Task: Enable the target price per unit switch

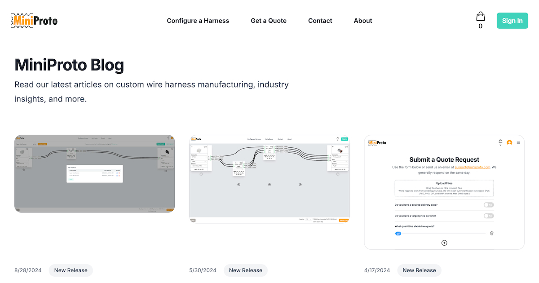Action: [x=488, y=216]
